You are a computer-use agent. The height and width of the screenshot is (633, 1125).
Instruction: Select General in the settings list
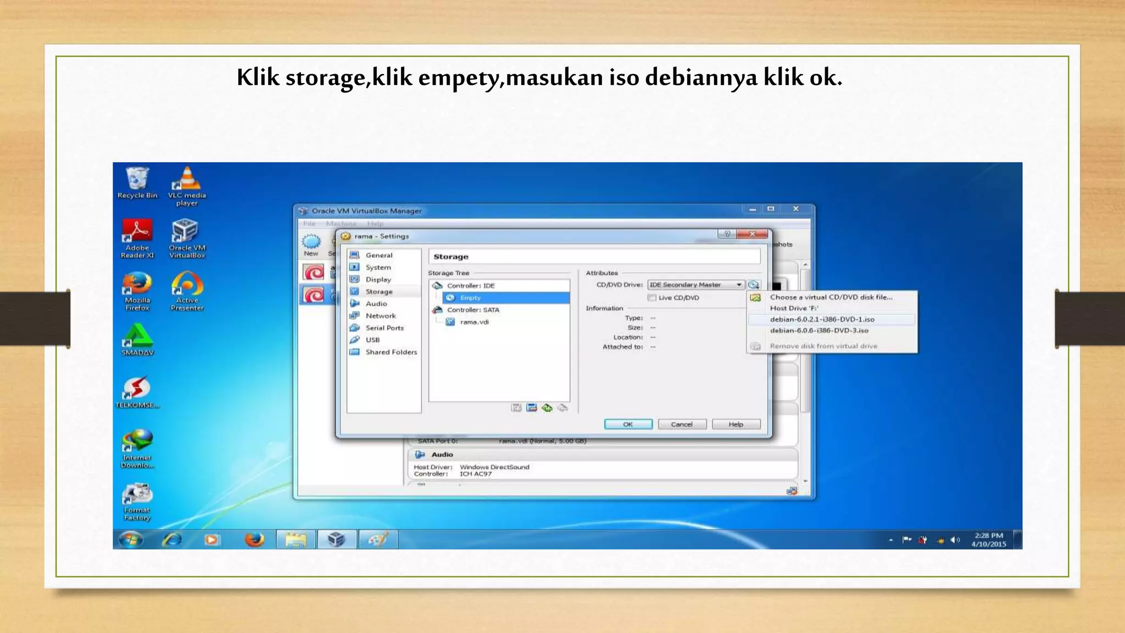click(383, 255)
